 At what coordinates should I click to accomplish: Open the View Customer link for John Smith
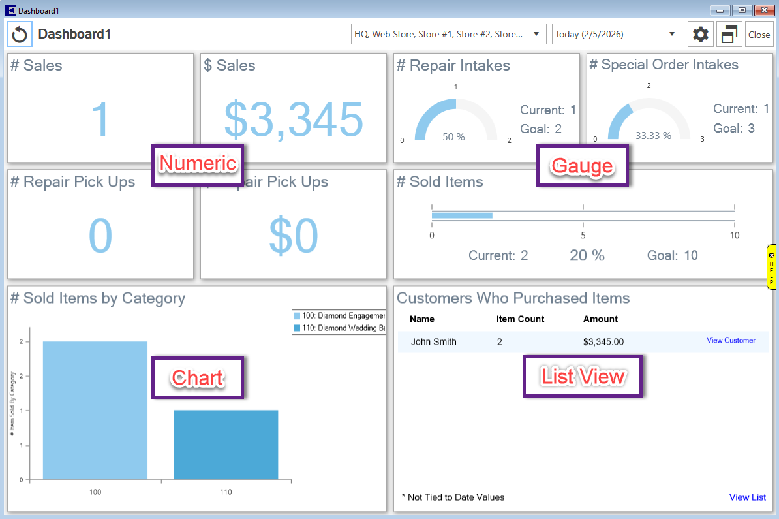click(731, 341)
